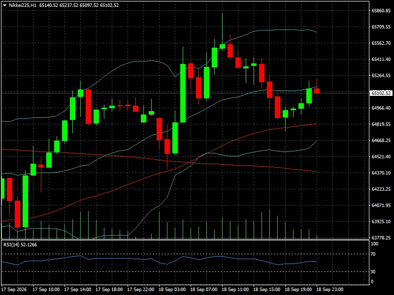The height and width of the screenshot is (295, 394).
Task: Click the RSI 70 level scale label
Action: point(373,254)
